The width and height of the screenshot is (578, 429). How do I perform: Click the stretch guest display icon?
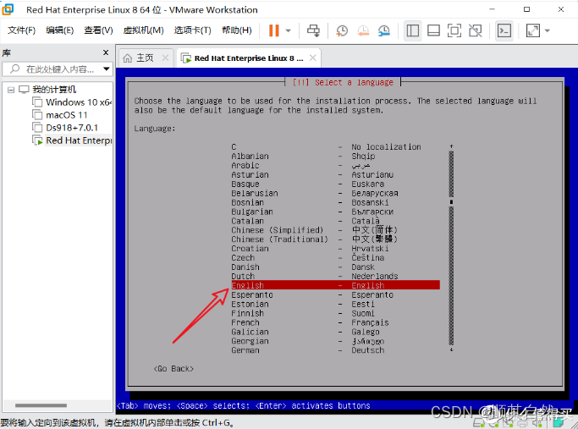533,30
